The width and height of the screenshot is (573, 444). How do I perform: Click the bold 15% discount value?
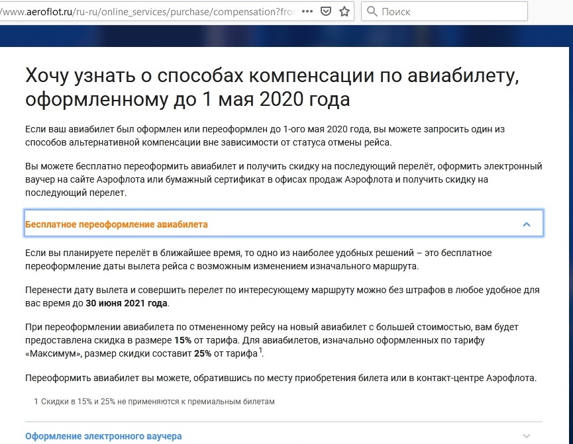click(x=183, y=340)
